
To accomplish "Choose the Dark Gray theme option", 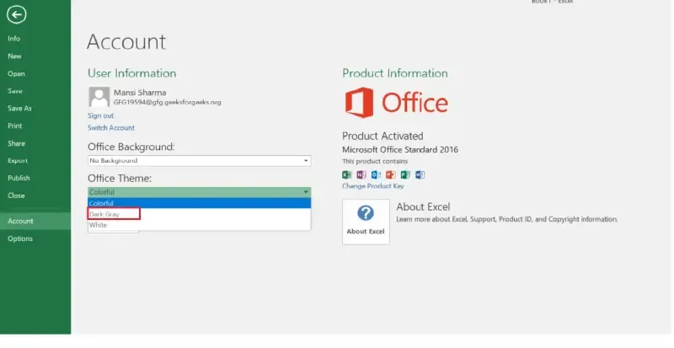I will [199, 214].
